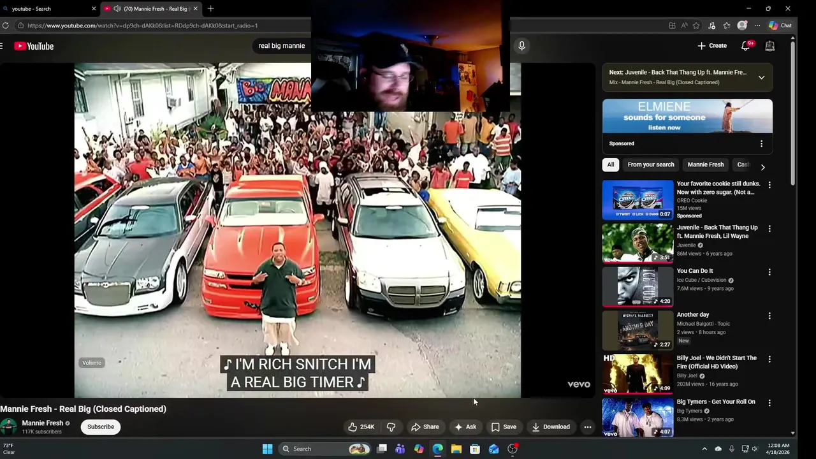
Task: Open menu for OREO cookie sponsored video
Action: pos(769,185)
